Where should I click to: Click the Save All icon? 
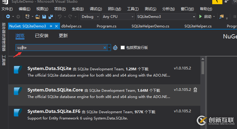(51, 17)
